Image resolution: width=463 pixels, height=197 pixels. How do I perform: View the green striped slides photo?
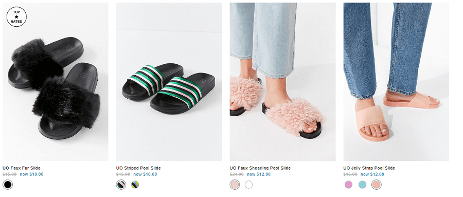169,82
